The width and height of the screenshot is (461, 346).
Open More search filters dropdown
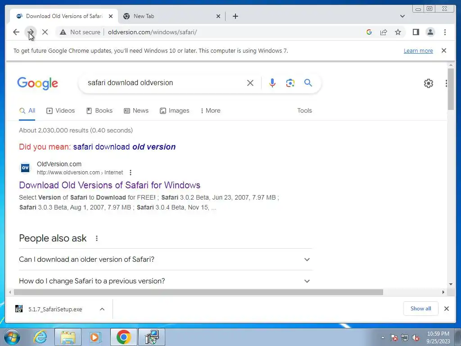tap(211, 111)
